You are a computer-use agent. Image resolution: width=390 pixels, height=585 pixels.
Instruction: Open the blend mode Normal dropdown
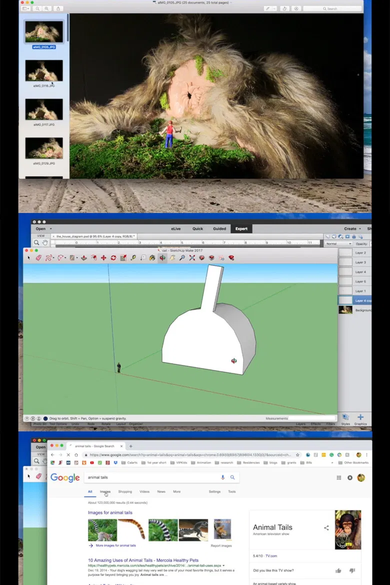(338, 243)
